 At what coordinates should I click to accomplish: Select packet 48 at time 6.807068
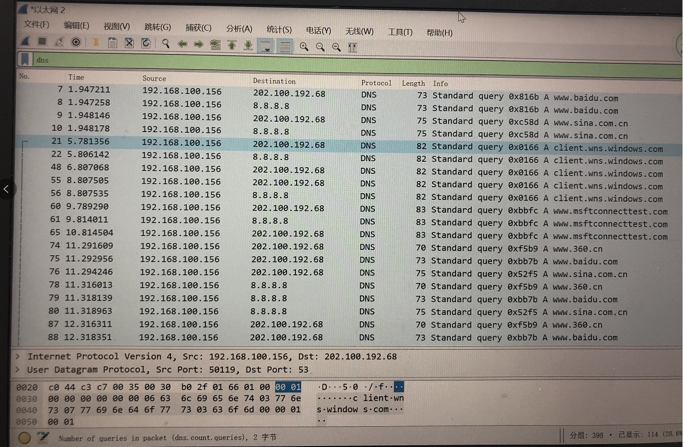(x=349, y=169)
